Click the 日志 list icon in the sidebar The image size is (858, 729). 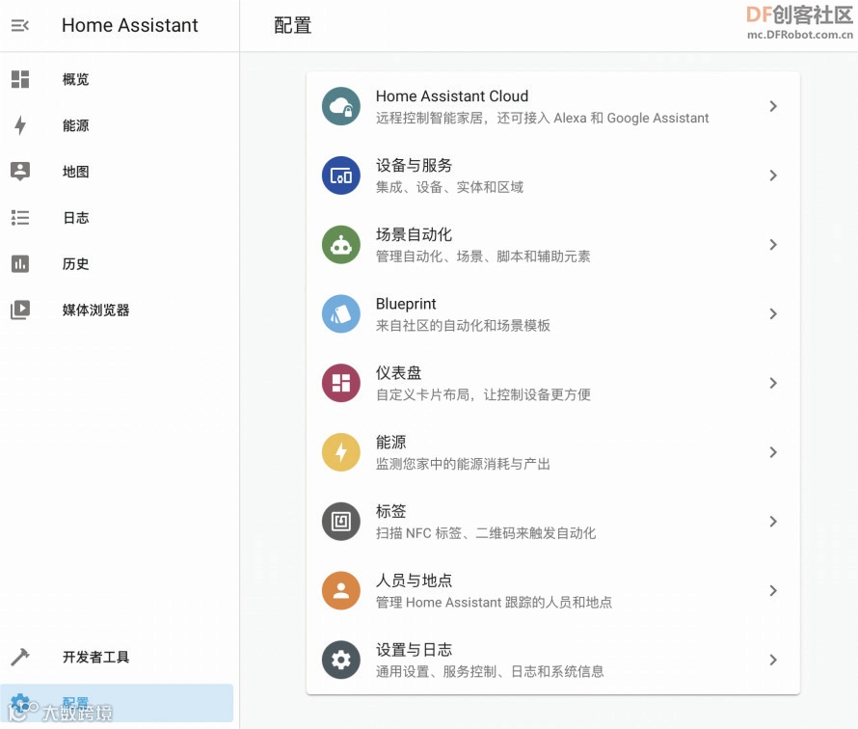click(x=20, y=218)
